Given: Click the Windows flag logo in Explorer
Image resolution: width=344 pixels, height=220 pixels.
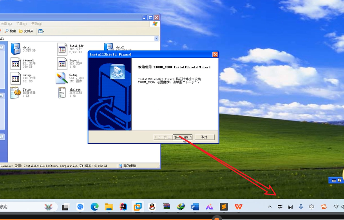Looking at the screenshot, I should [x=155, y=24].
